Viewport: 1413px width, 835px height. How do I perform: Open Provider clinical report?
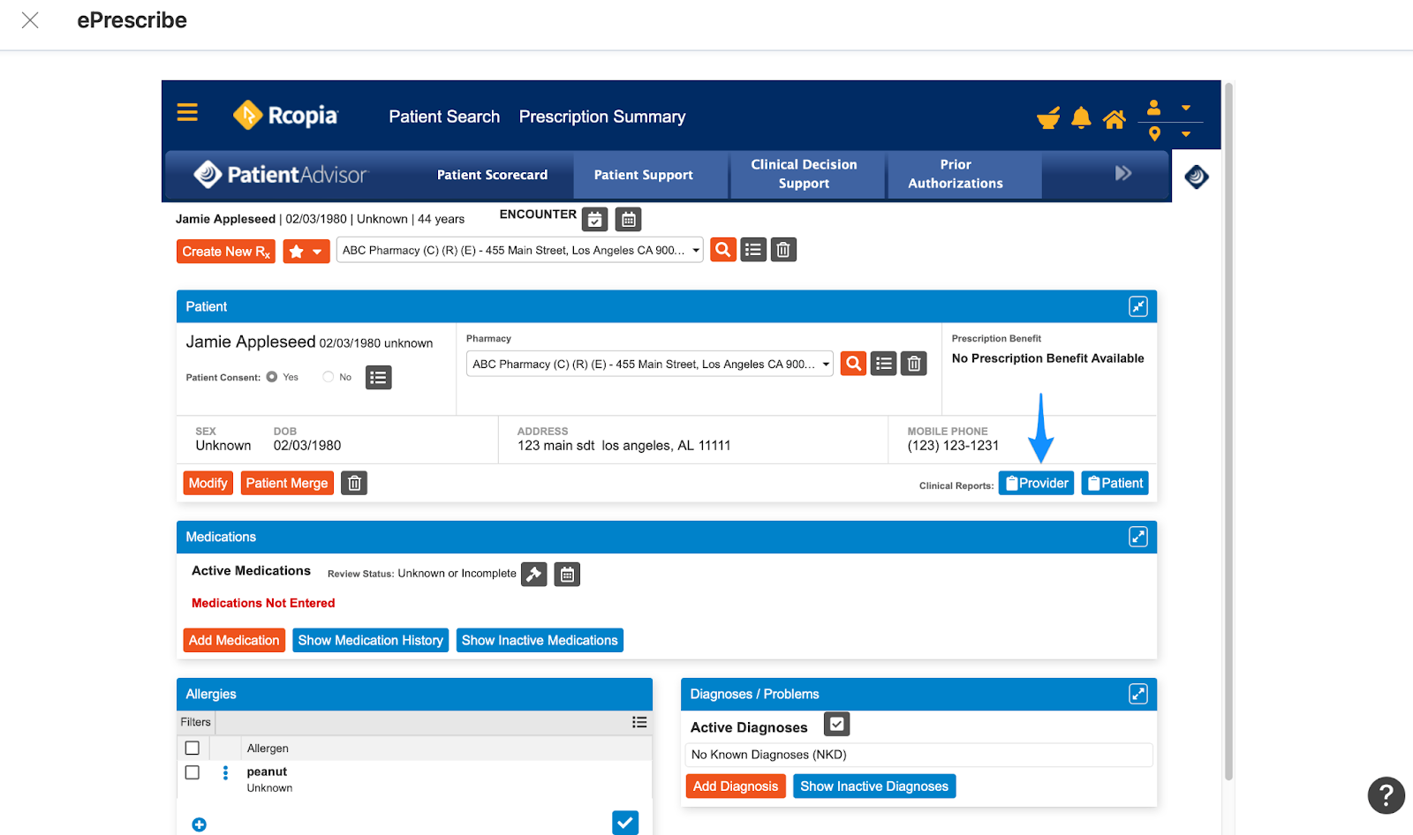pos(1037,483)
